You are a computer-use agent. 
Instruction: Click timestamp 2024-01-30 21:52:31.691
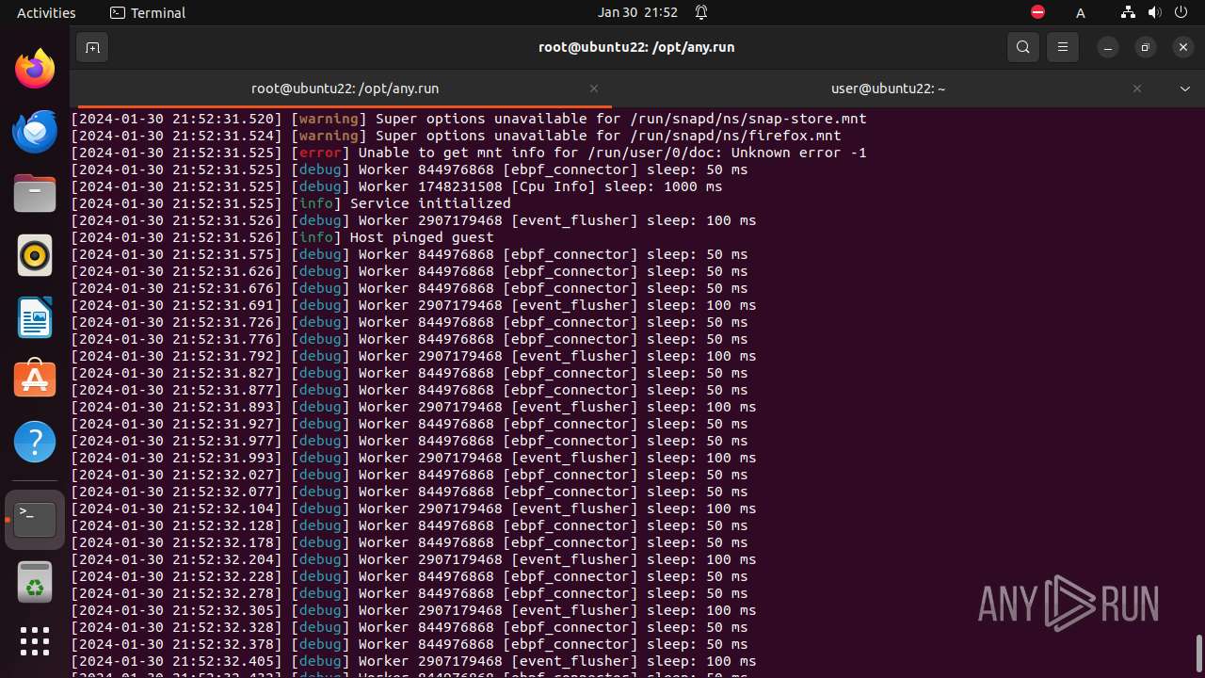coord(177,305)
